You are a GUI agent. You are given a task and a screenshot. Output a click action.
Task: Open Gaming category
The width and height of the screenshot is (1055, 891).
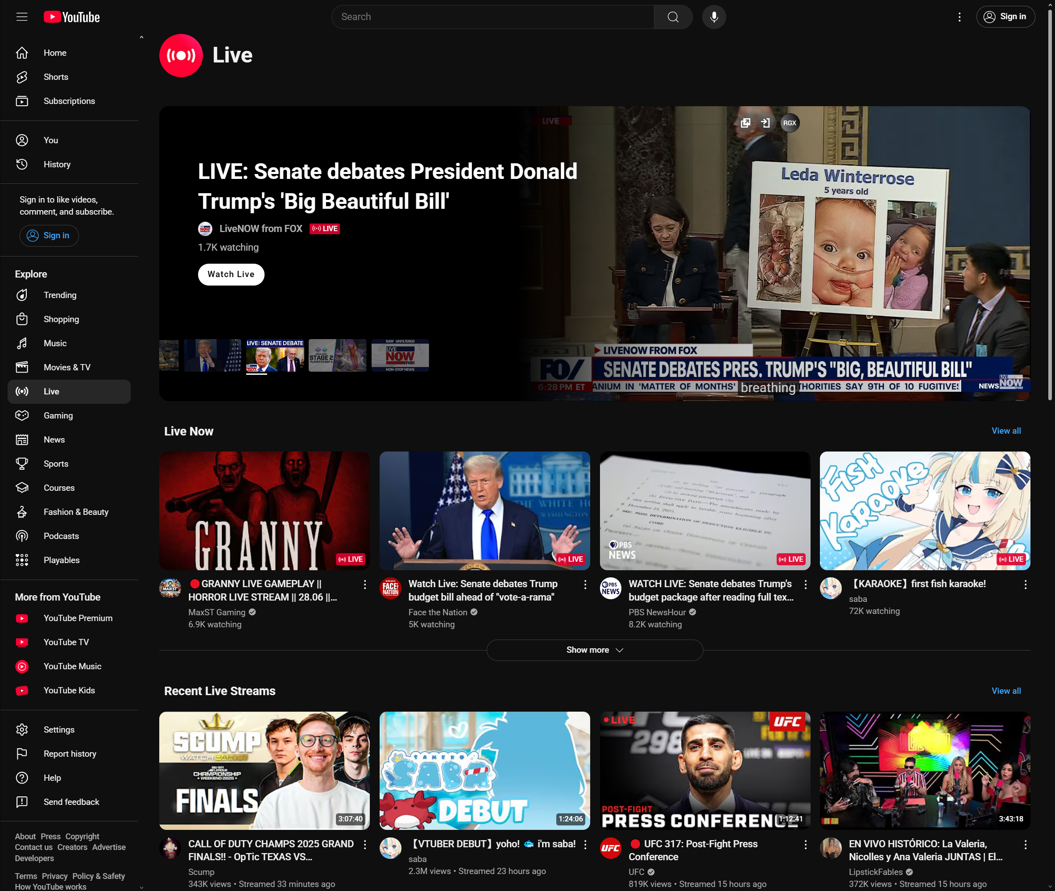tap(69, 416)
